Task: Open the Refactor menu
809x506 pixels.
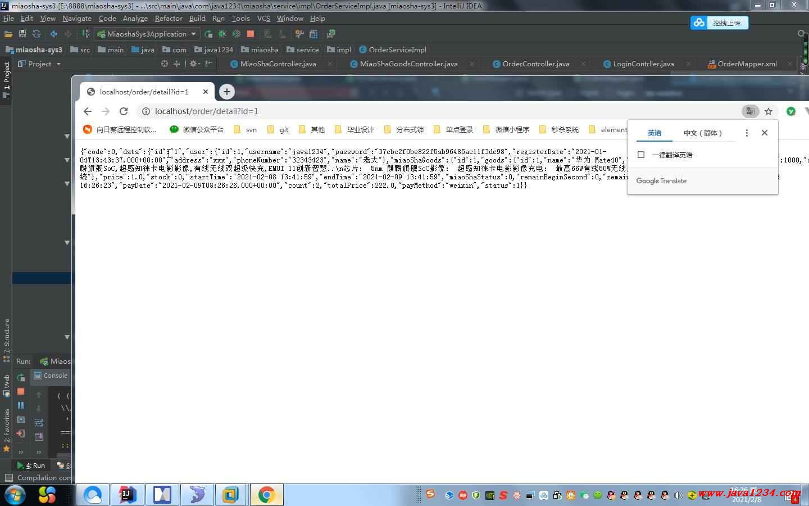Action: (169, 18)
